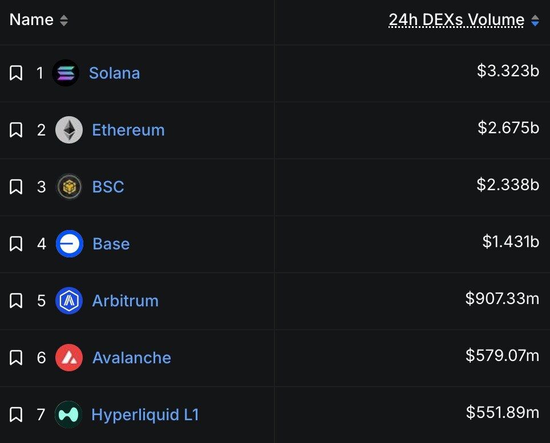Sort table by Name column arrows
Screen dimensions: 550x443
click(64, 20)
